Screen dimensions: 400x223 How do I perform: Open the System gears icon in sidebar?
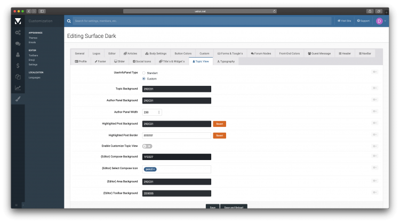18,33
